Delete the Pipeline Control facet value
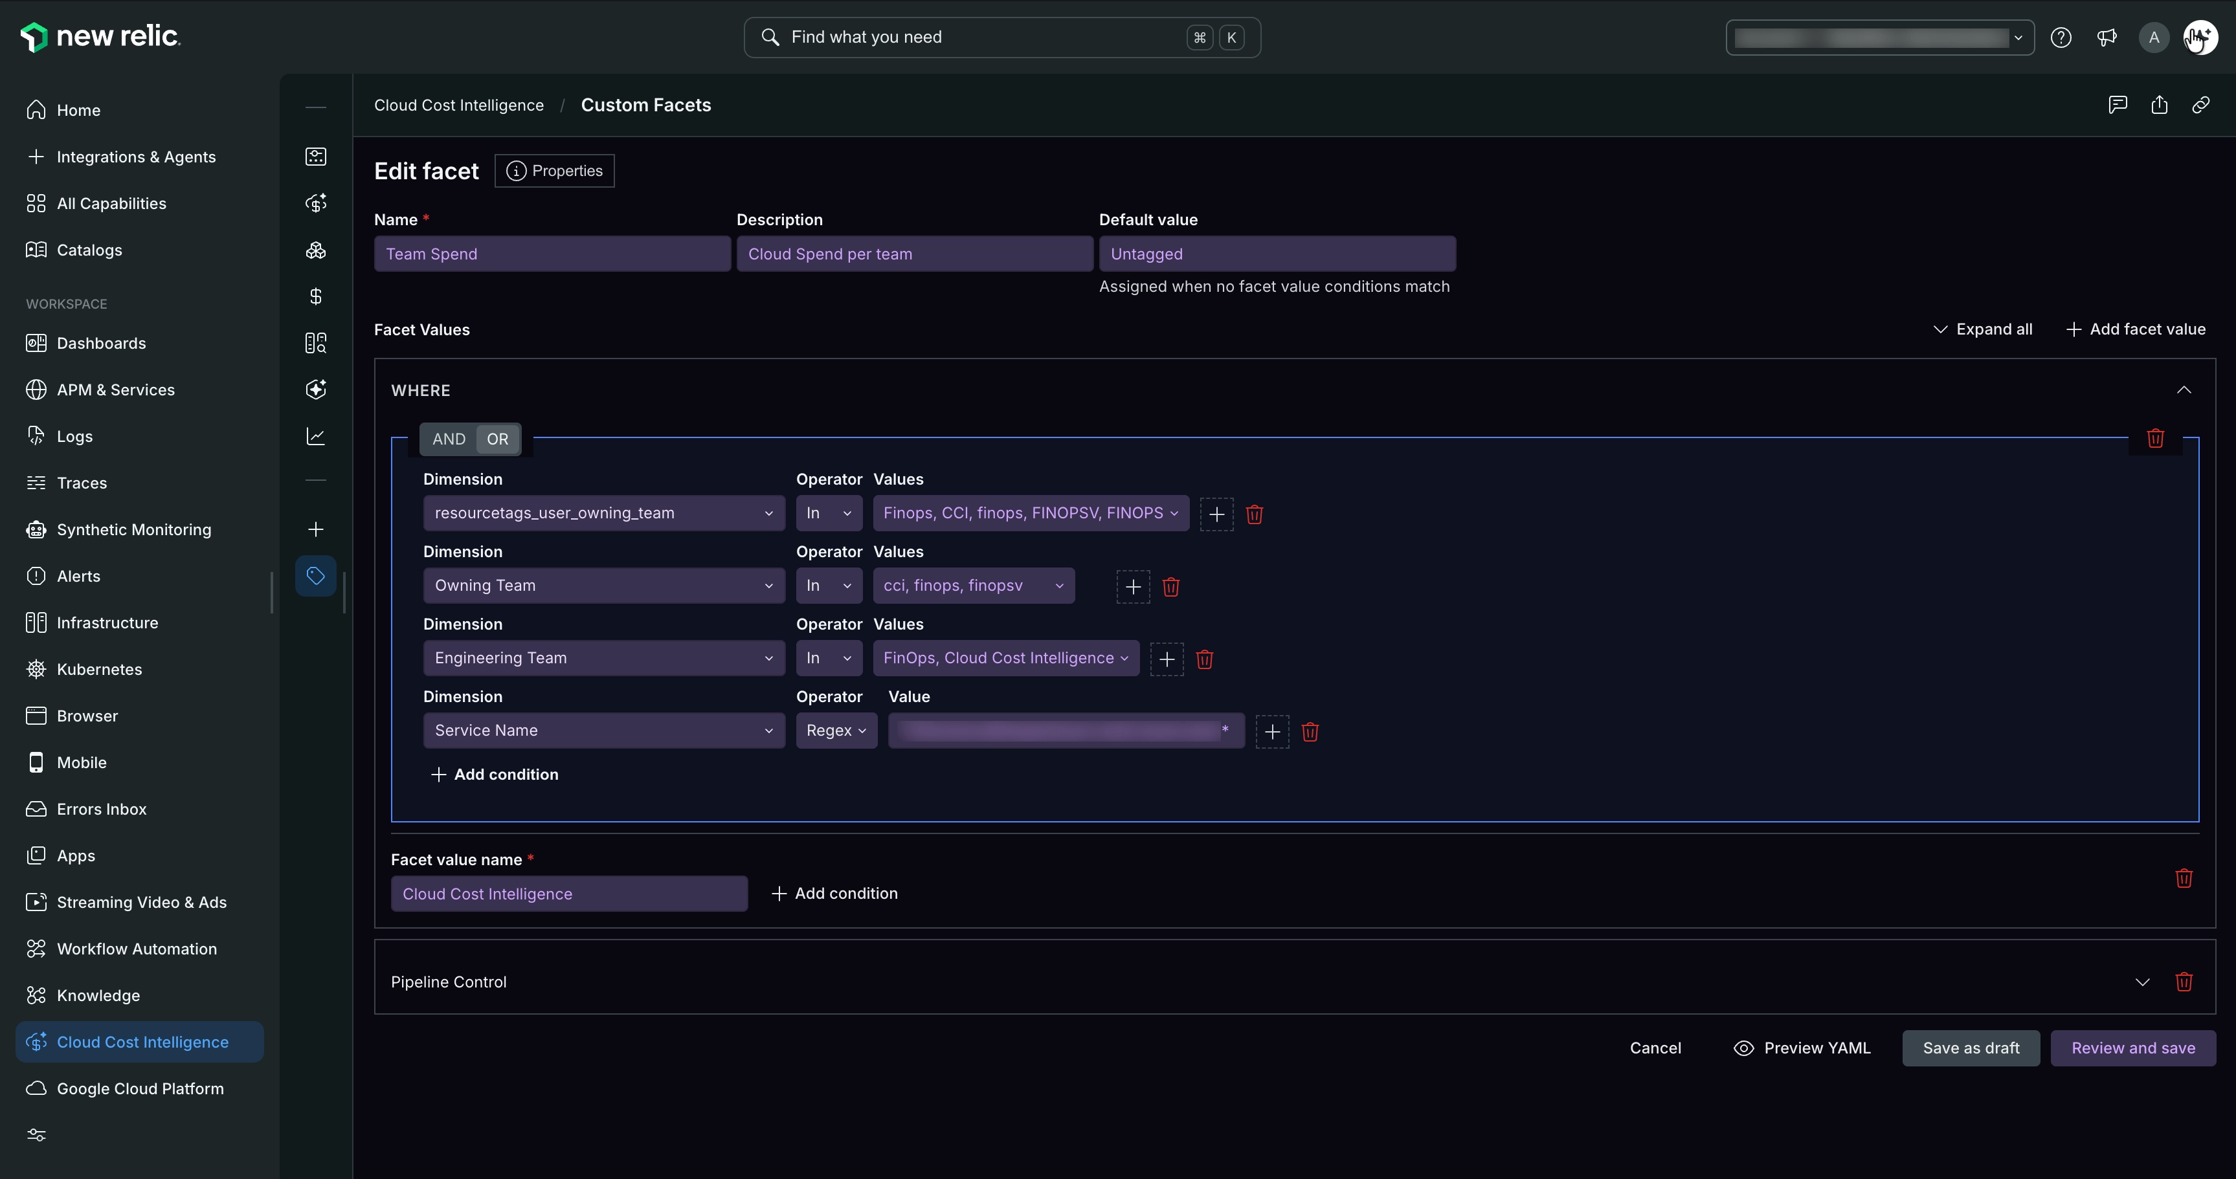The width and height of the screenshot is (2236, 1179). pos(2184,981)
